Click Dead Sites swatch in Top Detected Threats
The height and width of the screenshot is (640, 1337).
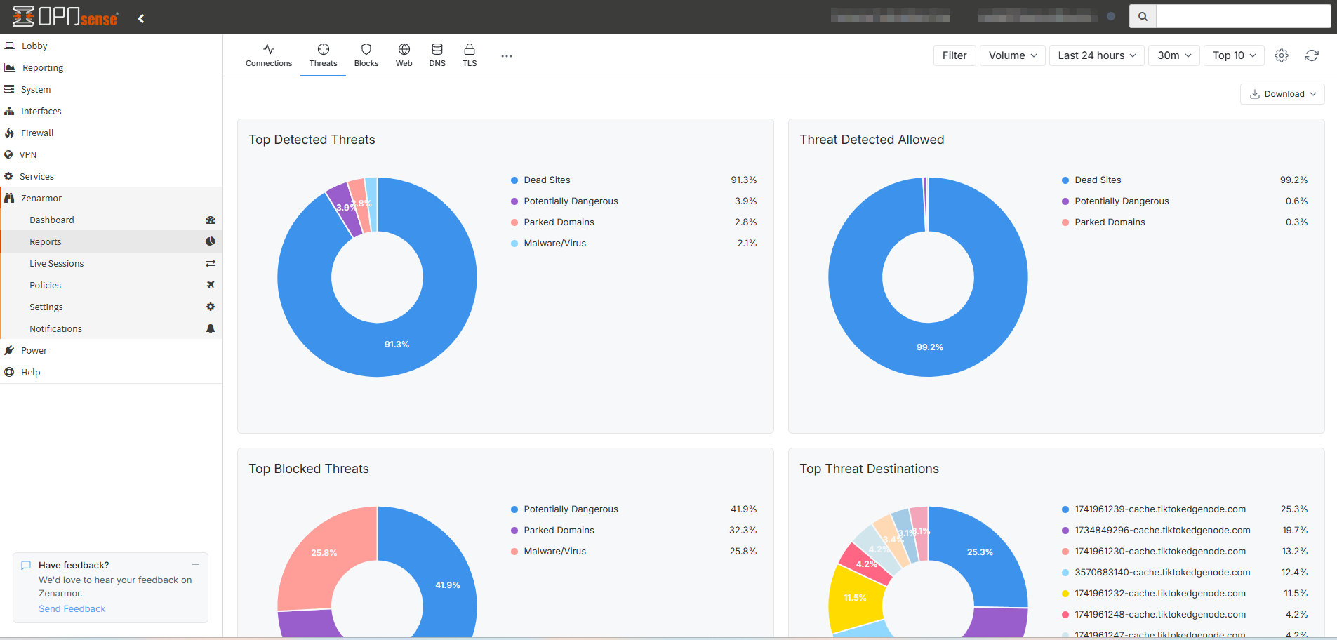tap(514, 180)
